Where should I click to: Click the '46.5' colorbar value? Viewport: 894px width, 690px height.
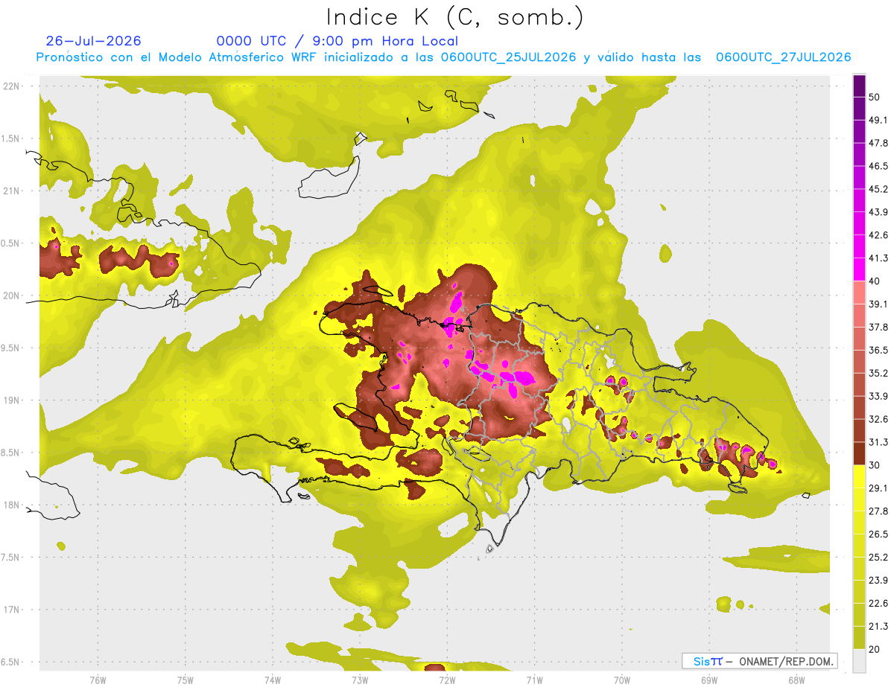point(878,166)
